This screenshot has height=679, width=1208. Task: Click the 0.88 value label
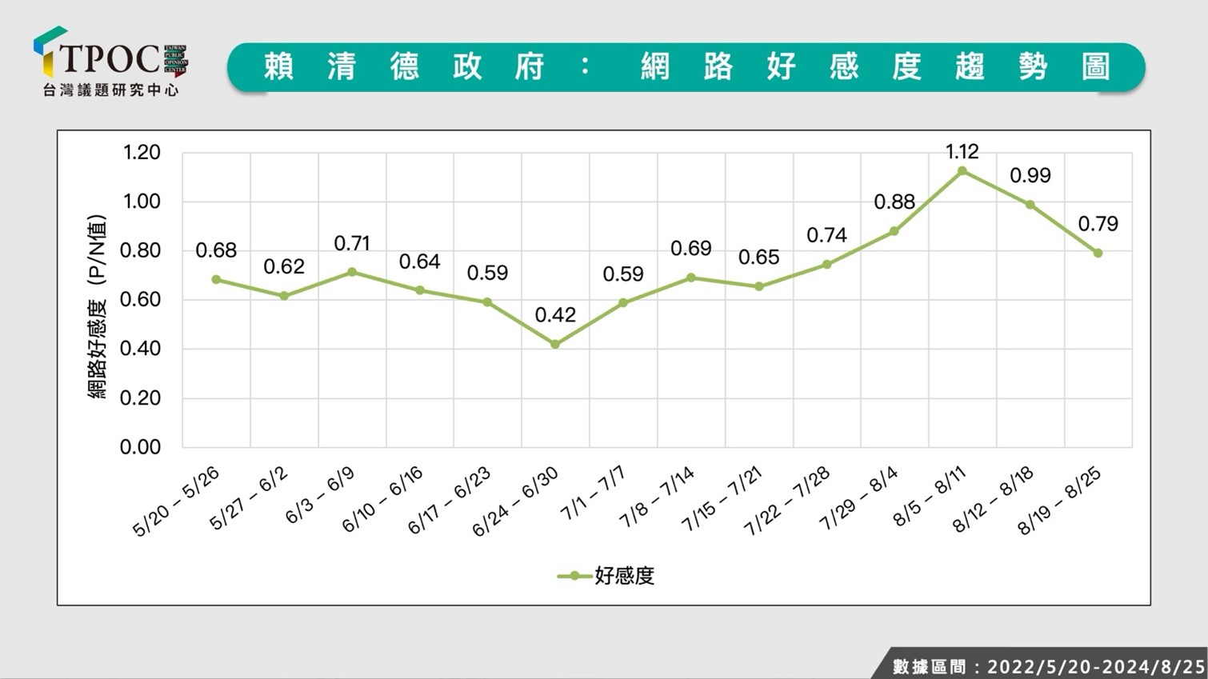pos(894,202)
